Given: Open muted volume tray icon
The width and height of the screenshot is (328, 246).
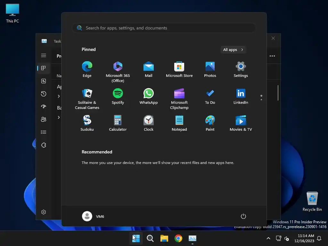Looking at the screenshot, I should point(287,238).
